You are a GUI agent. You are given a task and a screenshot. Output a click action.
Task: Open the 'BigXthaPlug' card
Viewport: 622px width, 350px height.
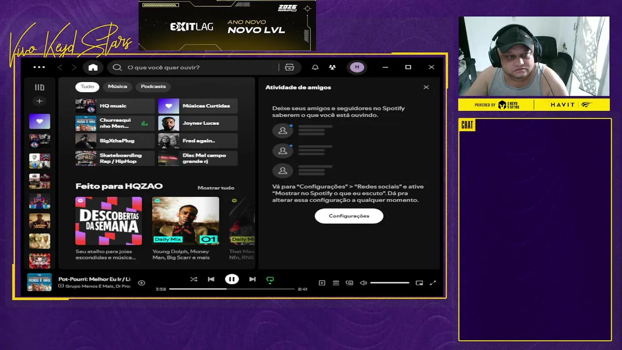coord(115,141)
